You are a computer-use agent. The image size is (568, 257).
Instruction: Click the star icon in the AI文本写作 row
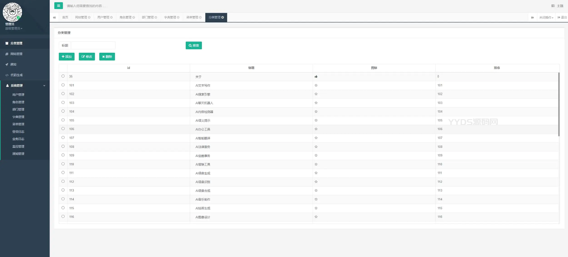316,85
